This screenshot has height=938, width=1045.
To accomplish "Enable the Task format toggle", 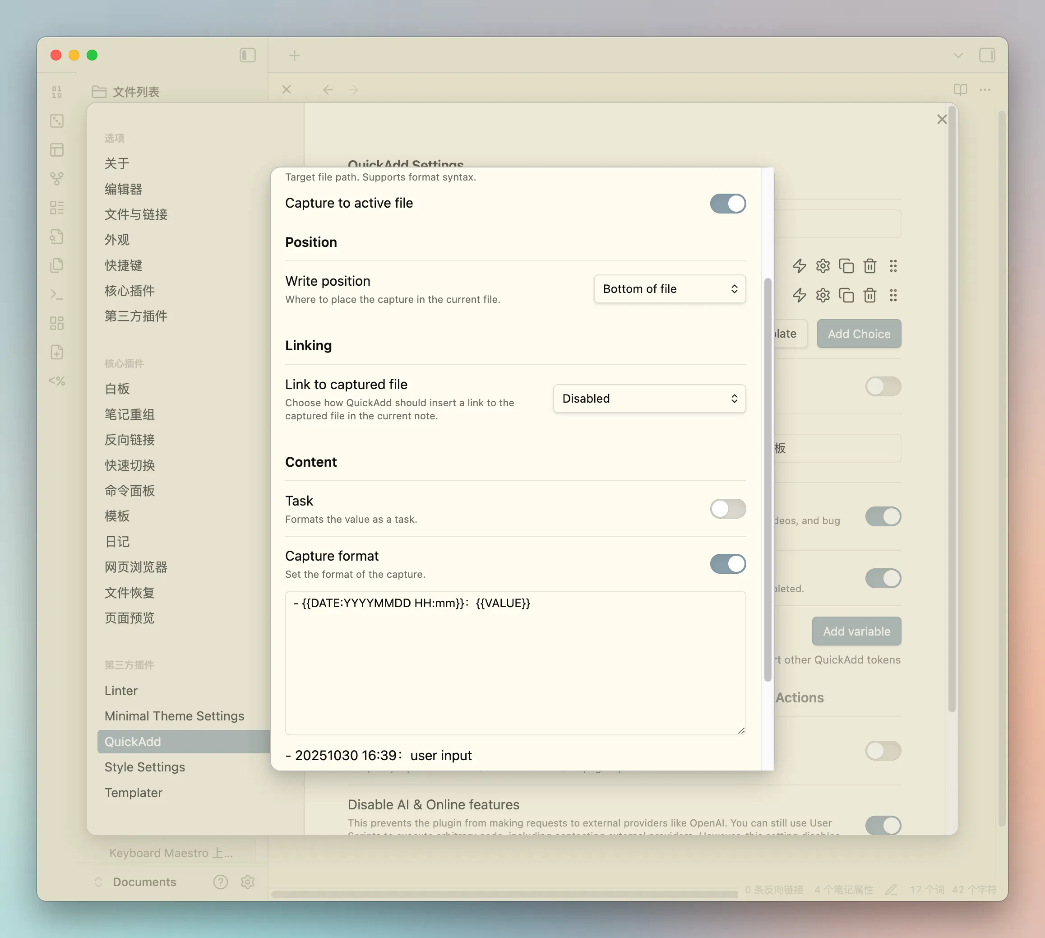I will point(727,509).
